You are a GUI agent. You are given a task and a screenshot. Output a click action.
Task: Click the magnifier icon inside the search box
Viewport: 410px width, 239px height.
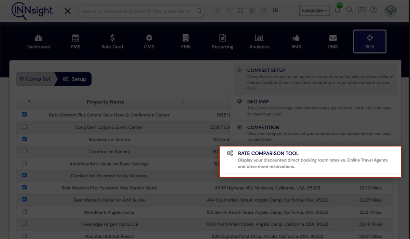(199, 11)
